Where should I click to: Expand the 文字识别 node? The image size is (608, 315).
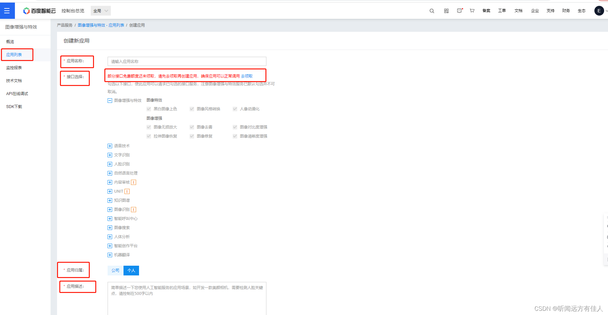click(x=110, y=155)
